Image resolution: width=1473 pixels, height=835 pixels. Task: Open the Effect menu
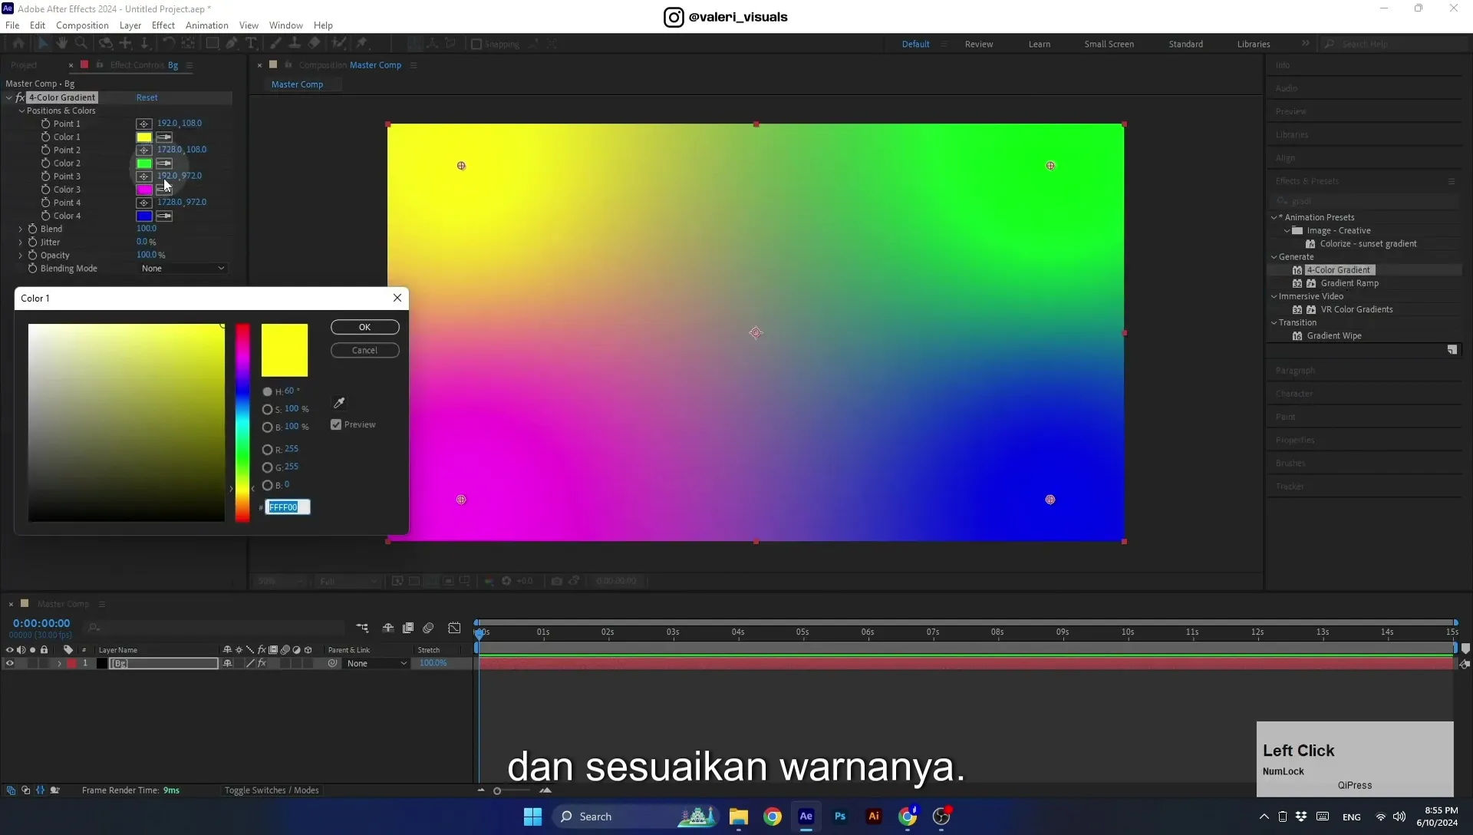pyautogui.click(x=163, y=25)
